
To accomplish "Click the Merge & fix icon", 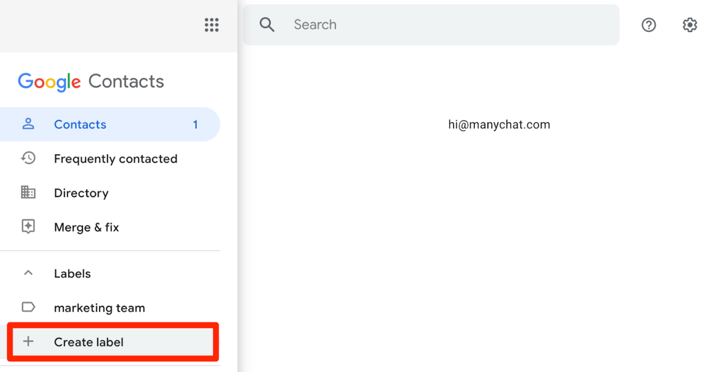I will (x=28, y=226).
